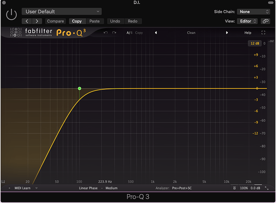Open MIDI Learn dropdown arrow
276x203 pixels.
[36, 188]
